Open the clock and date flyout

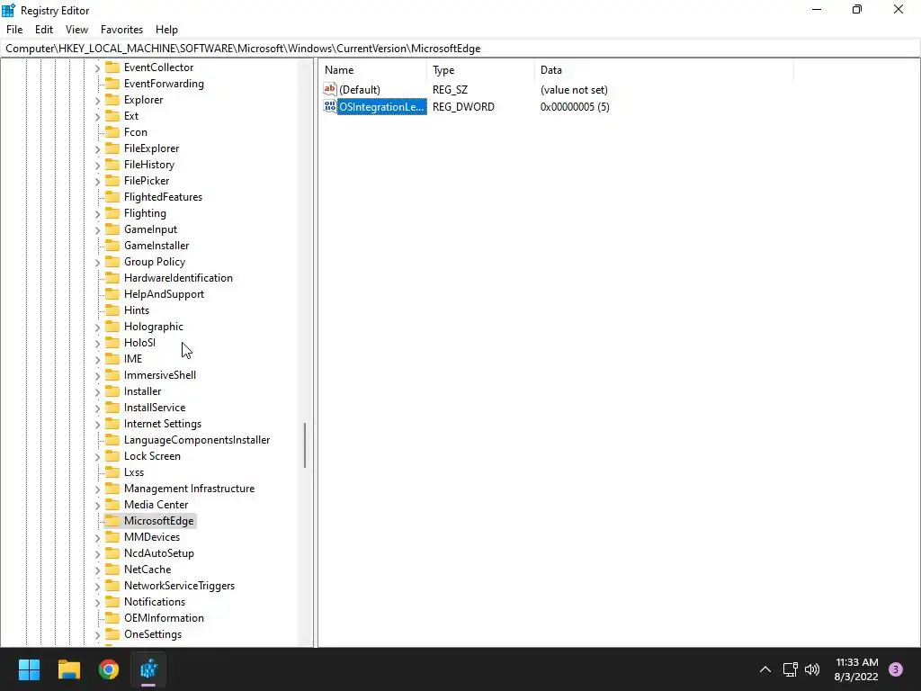[x=856, y=669]
